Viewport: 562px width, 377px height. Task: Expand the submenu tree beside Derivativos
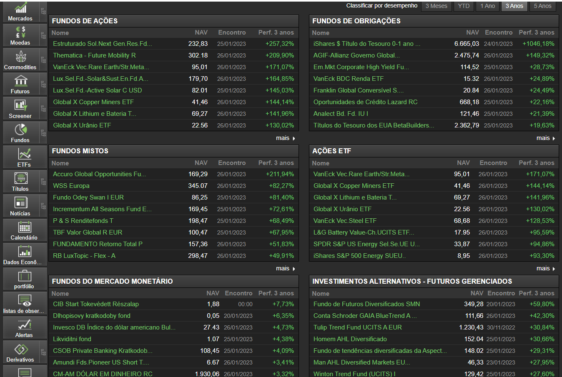pos(43,352)
